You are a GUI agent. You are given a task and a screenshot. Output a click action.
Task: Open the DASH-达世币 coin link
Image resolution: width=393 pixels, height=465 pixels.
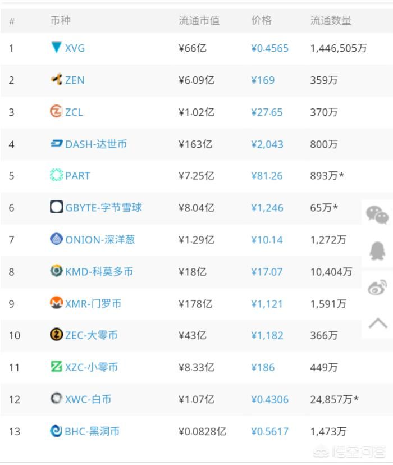tap(96, 144)
